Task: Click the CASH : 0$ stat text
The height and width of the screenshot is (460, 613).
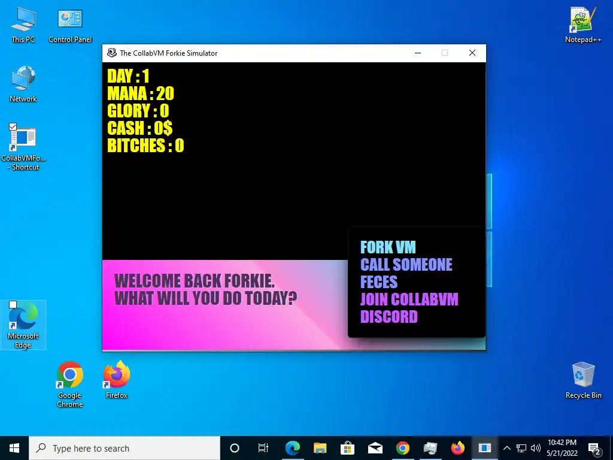Action: 139,128
